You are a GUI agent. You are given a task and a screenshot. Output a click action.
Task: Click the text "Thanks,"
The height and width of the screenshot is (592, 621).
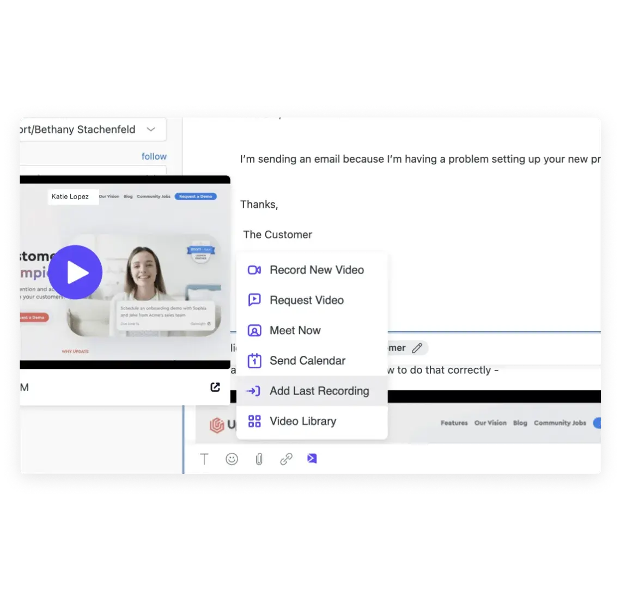(259, 204)
